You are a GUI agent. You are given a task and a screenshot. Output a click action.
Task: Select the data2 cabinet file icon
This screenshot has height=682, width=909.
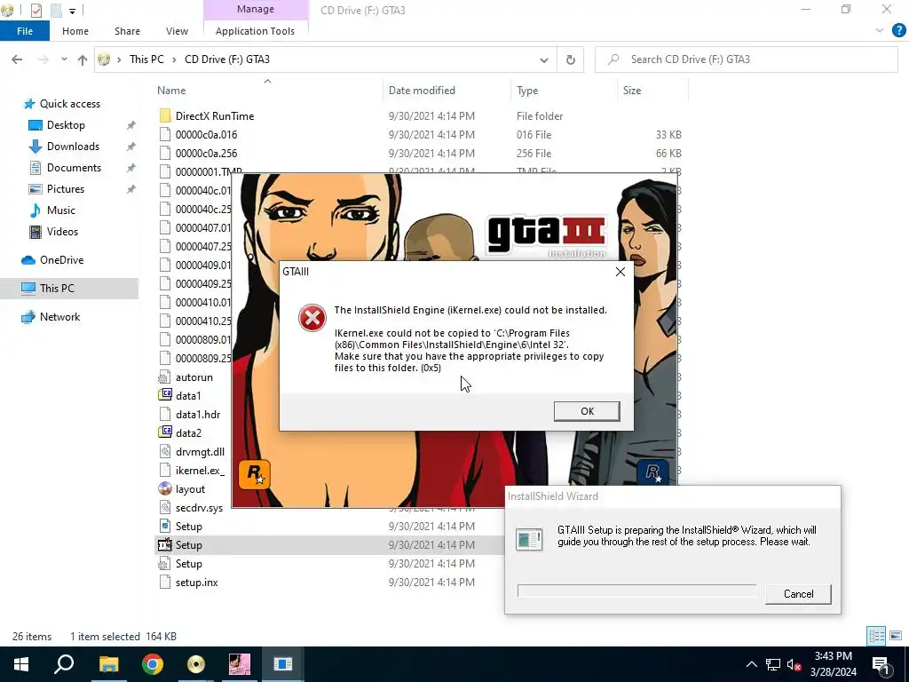point(165,432)
